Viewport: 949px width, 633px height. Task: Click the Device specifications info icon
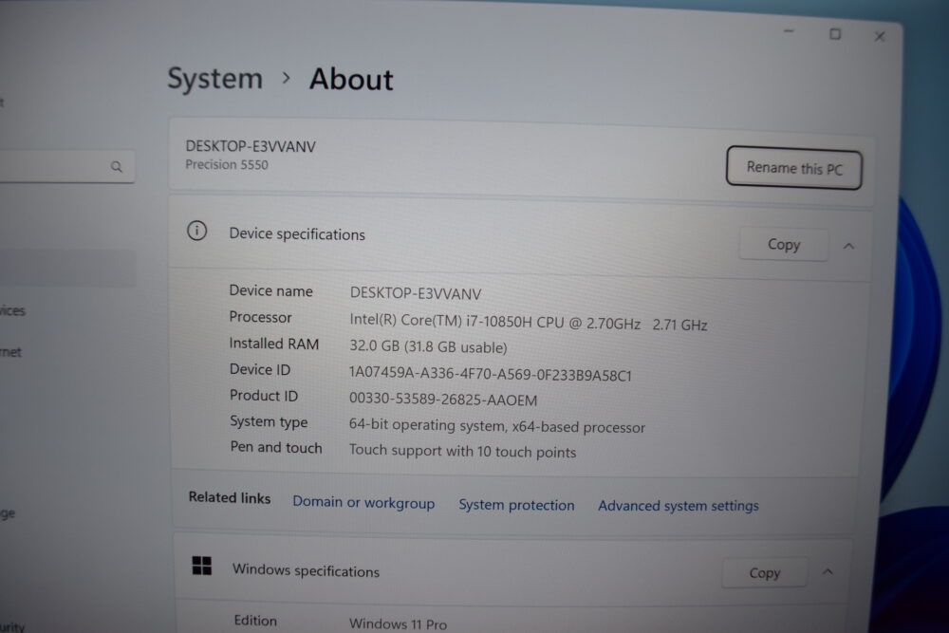(x=196, y=231)
